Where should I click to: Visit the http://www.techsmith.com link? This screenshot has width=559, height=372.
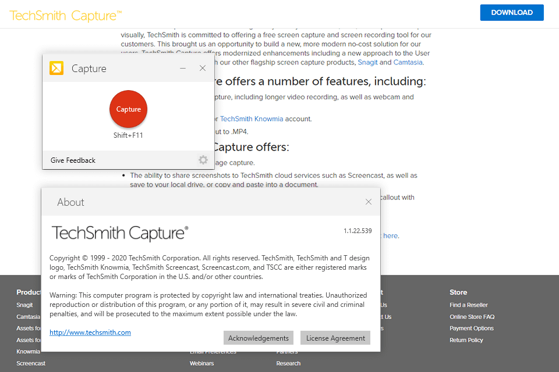[x=90, y=332]
